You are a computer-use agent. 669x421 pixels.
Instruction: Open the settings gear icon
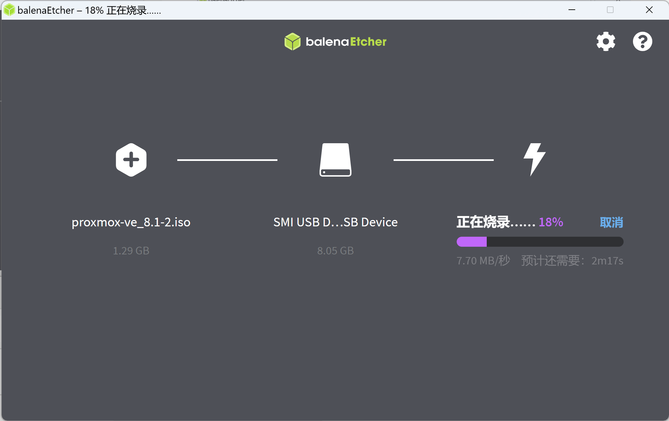[606, 41]
